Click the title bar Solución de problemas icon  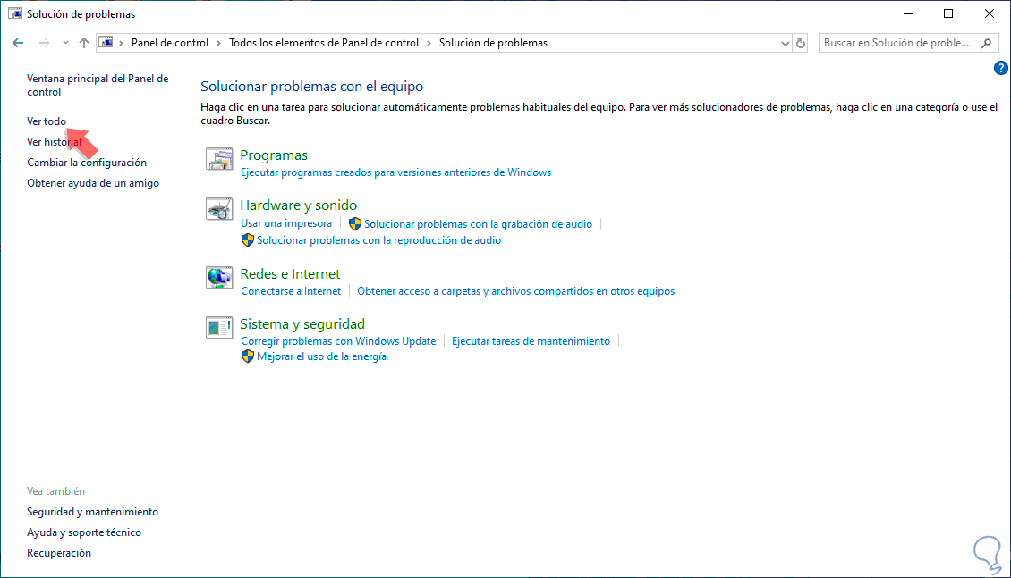coord(15,13)
